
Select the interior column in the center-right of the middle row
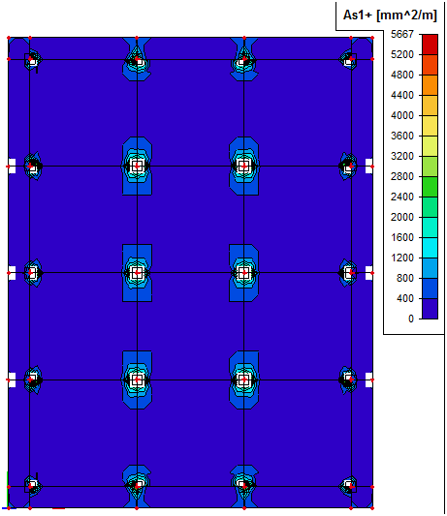coord(244,272)
